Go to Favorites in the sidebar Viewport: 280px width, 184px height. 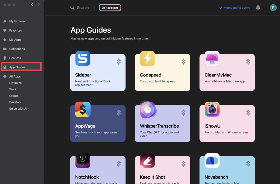16,30
